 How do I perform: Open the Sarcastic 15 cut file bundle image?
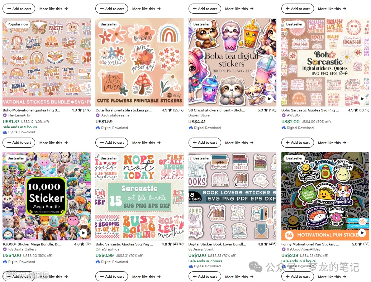click(139, 196)
